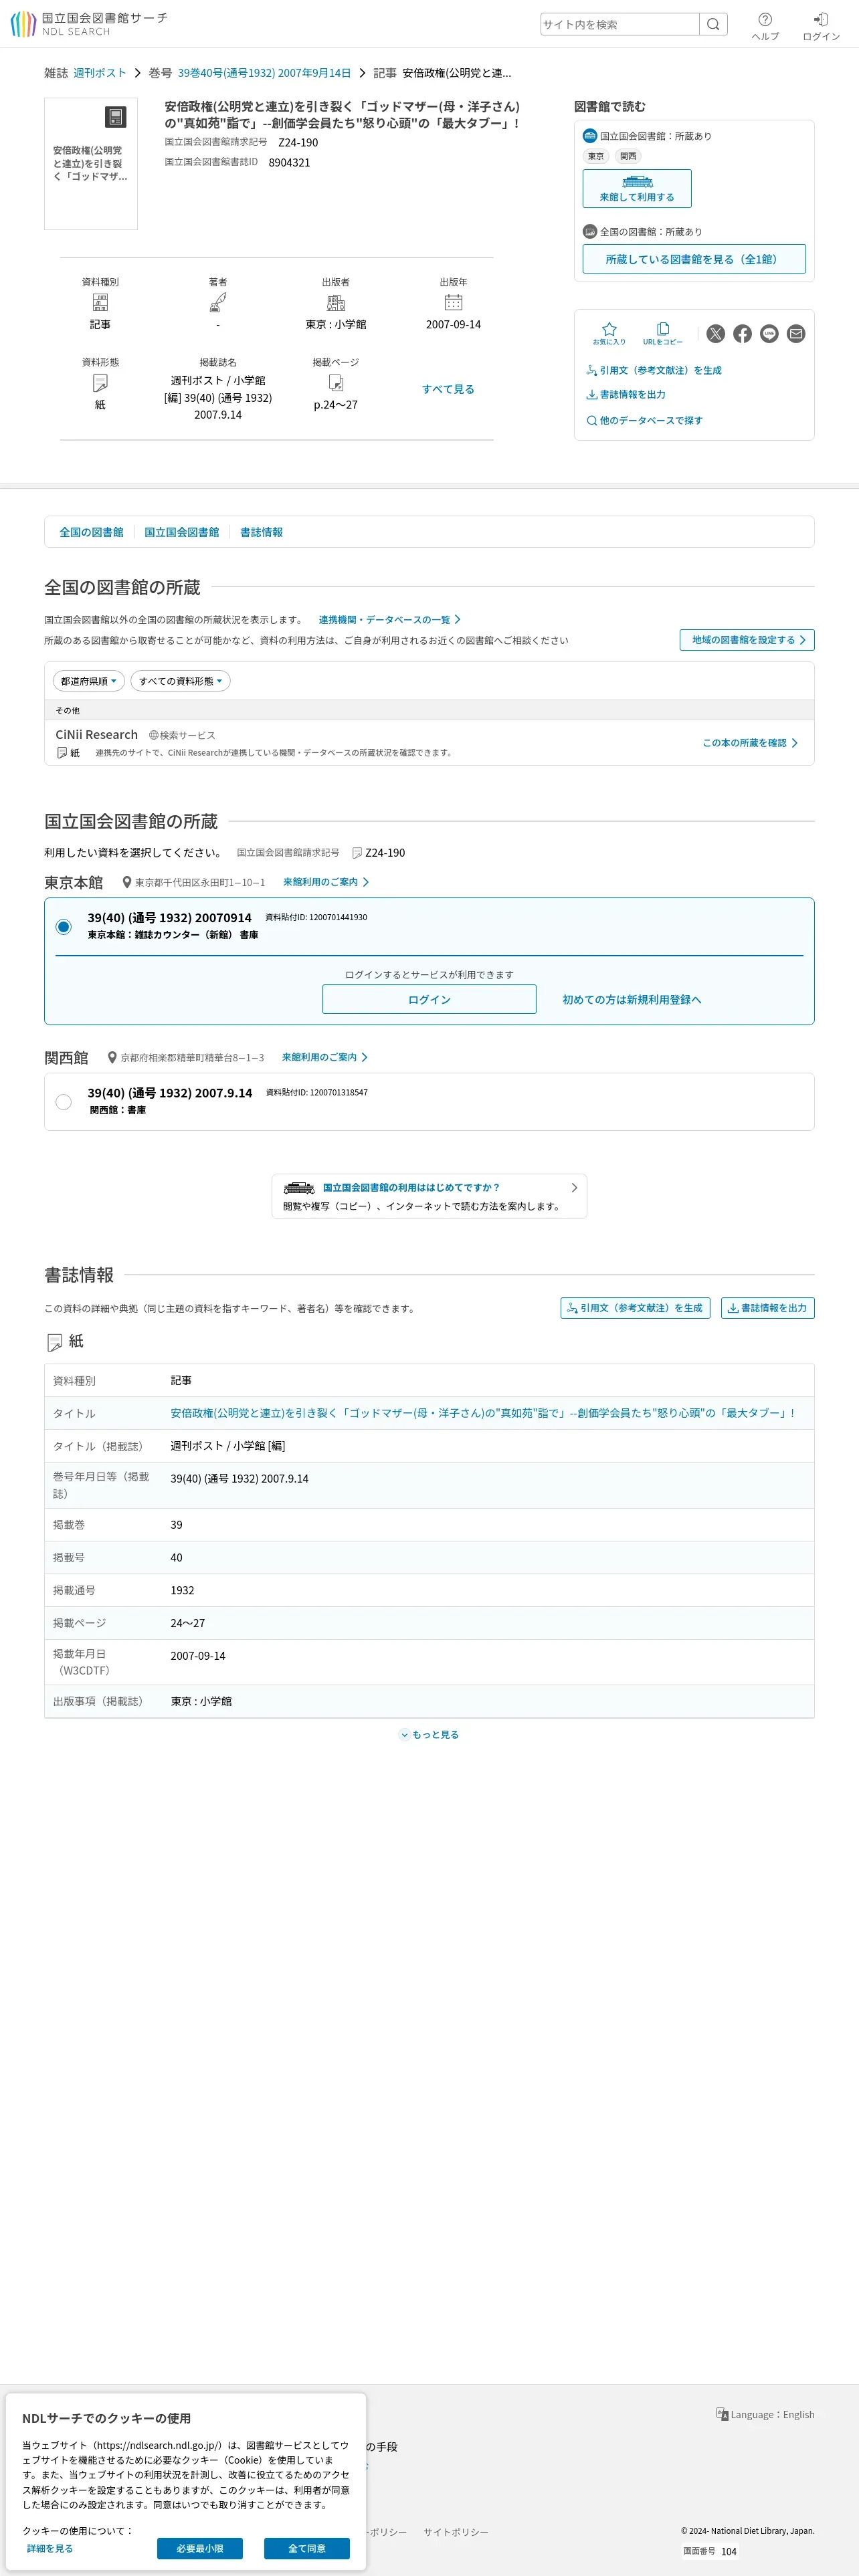Share on Facebook icon
The width and height of the screenshot is (859, 2576).
tap(742, 334)
